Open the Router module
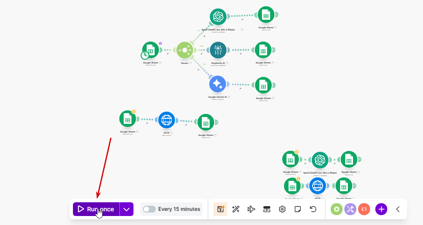The image size is (423, 225). tap(185, 50)
